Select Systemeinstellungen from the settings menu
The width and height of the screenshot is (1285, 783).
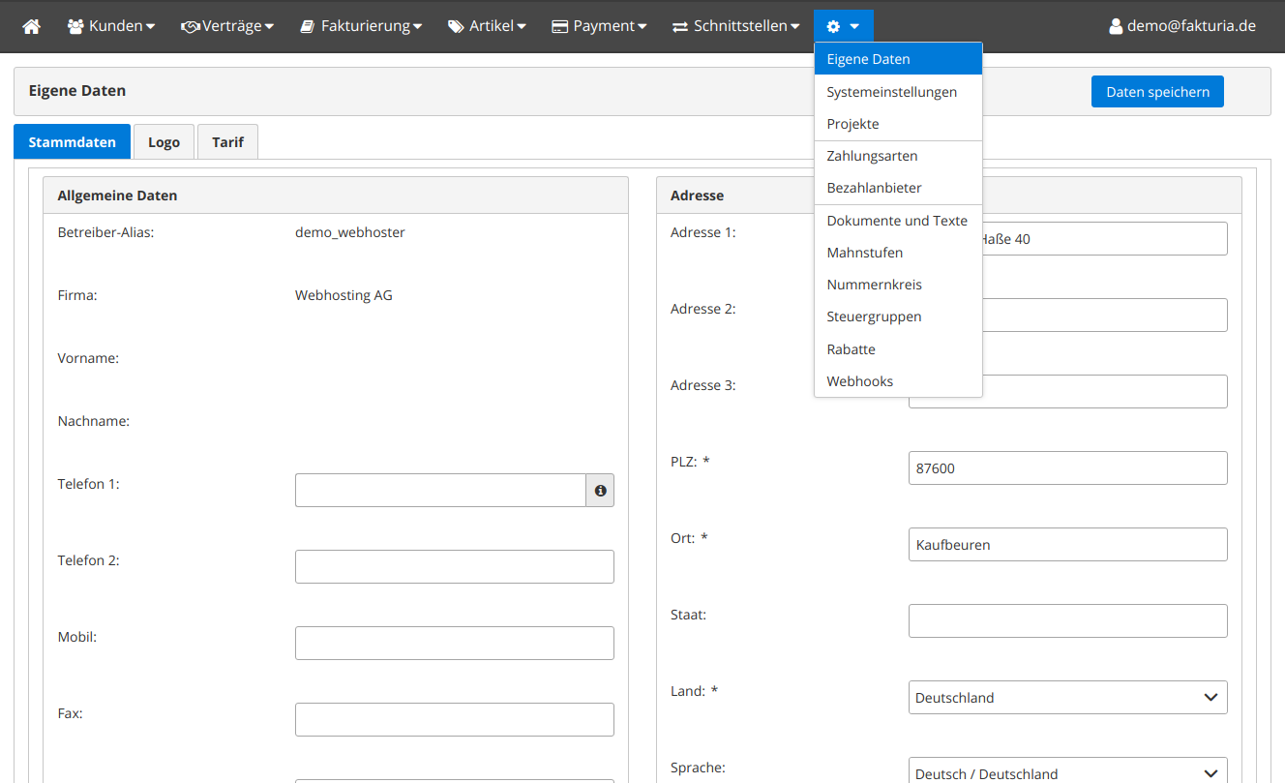tap(891, 92)
